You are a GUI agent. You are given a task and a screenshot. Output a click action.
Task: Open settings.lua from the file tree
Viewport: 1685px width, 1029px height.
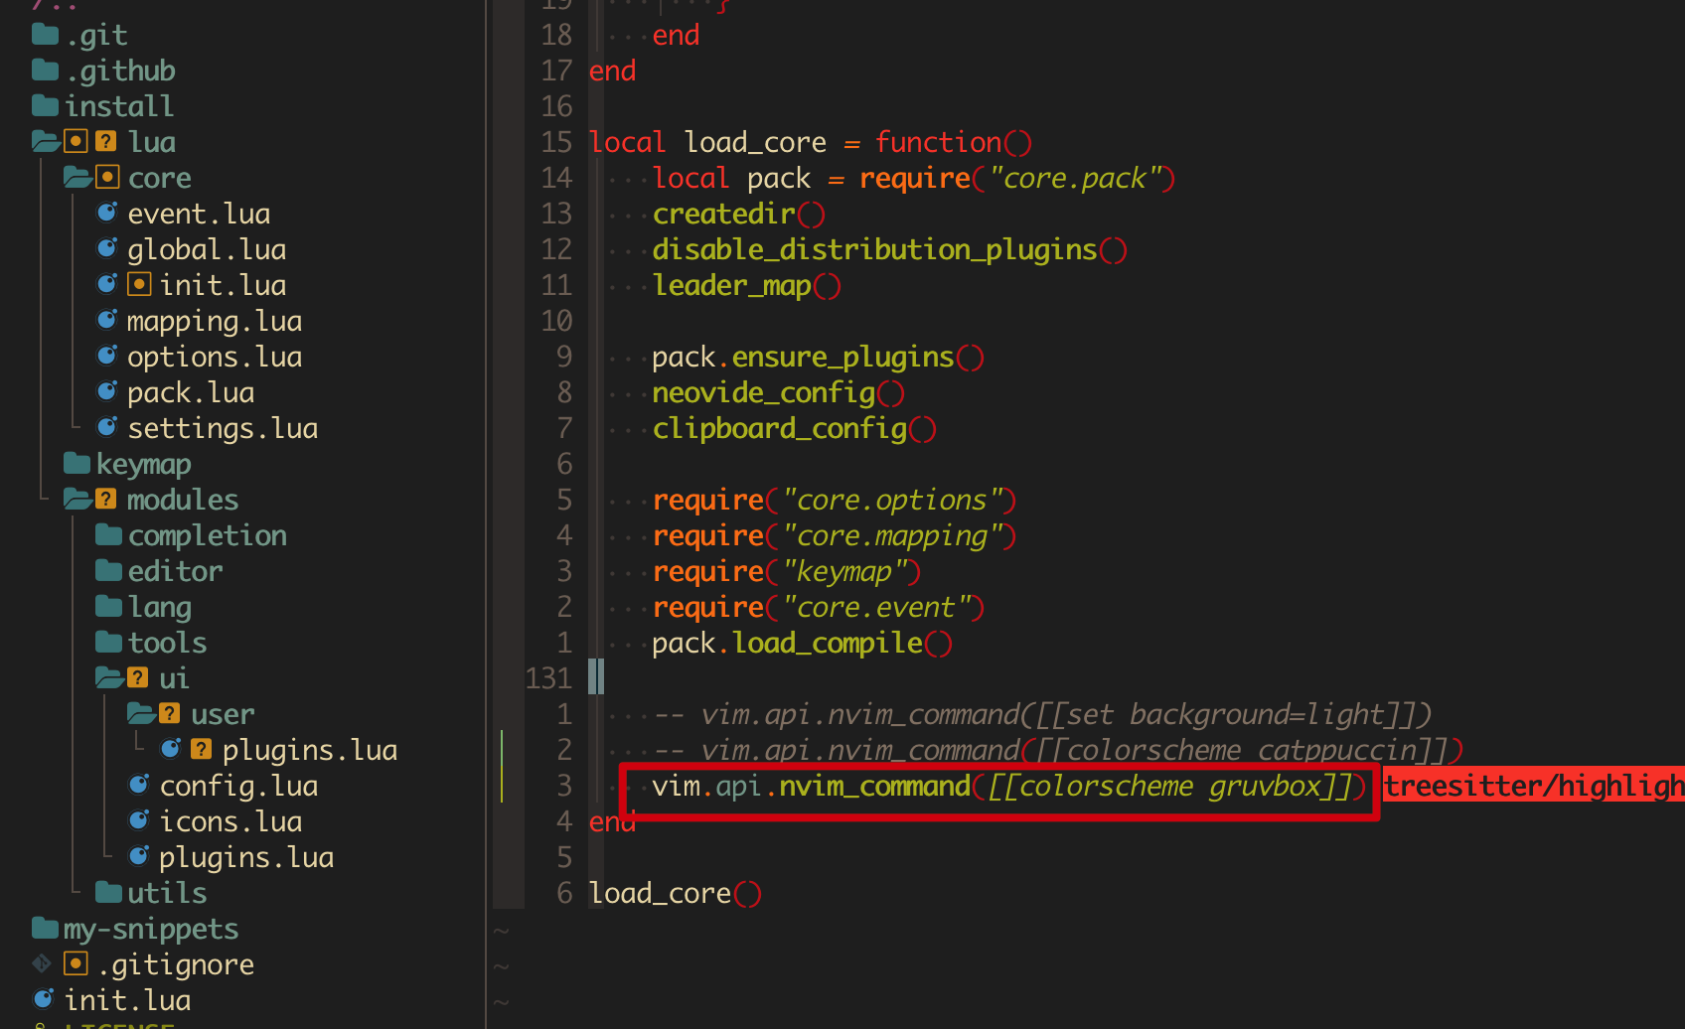pyautogui.click(x=223, y=427)
